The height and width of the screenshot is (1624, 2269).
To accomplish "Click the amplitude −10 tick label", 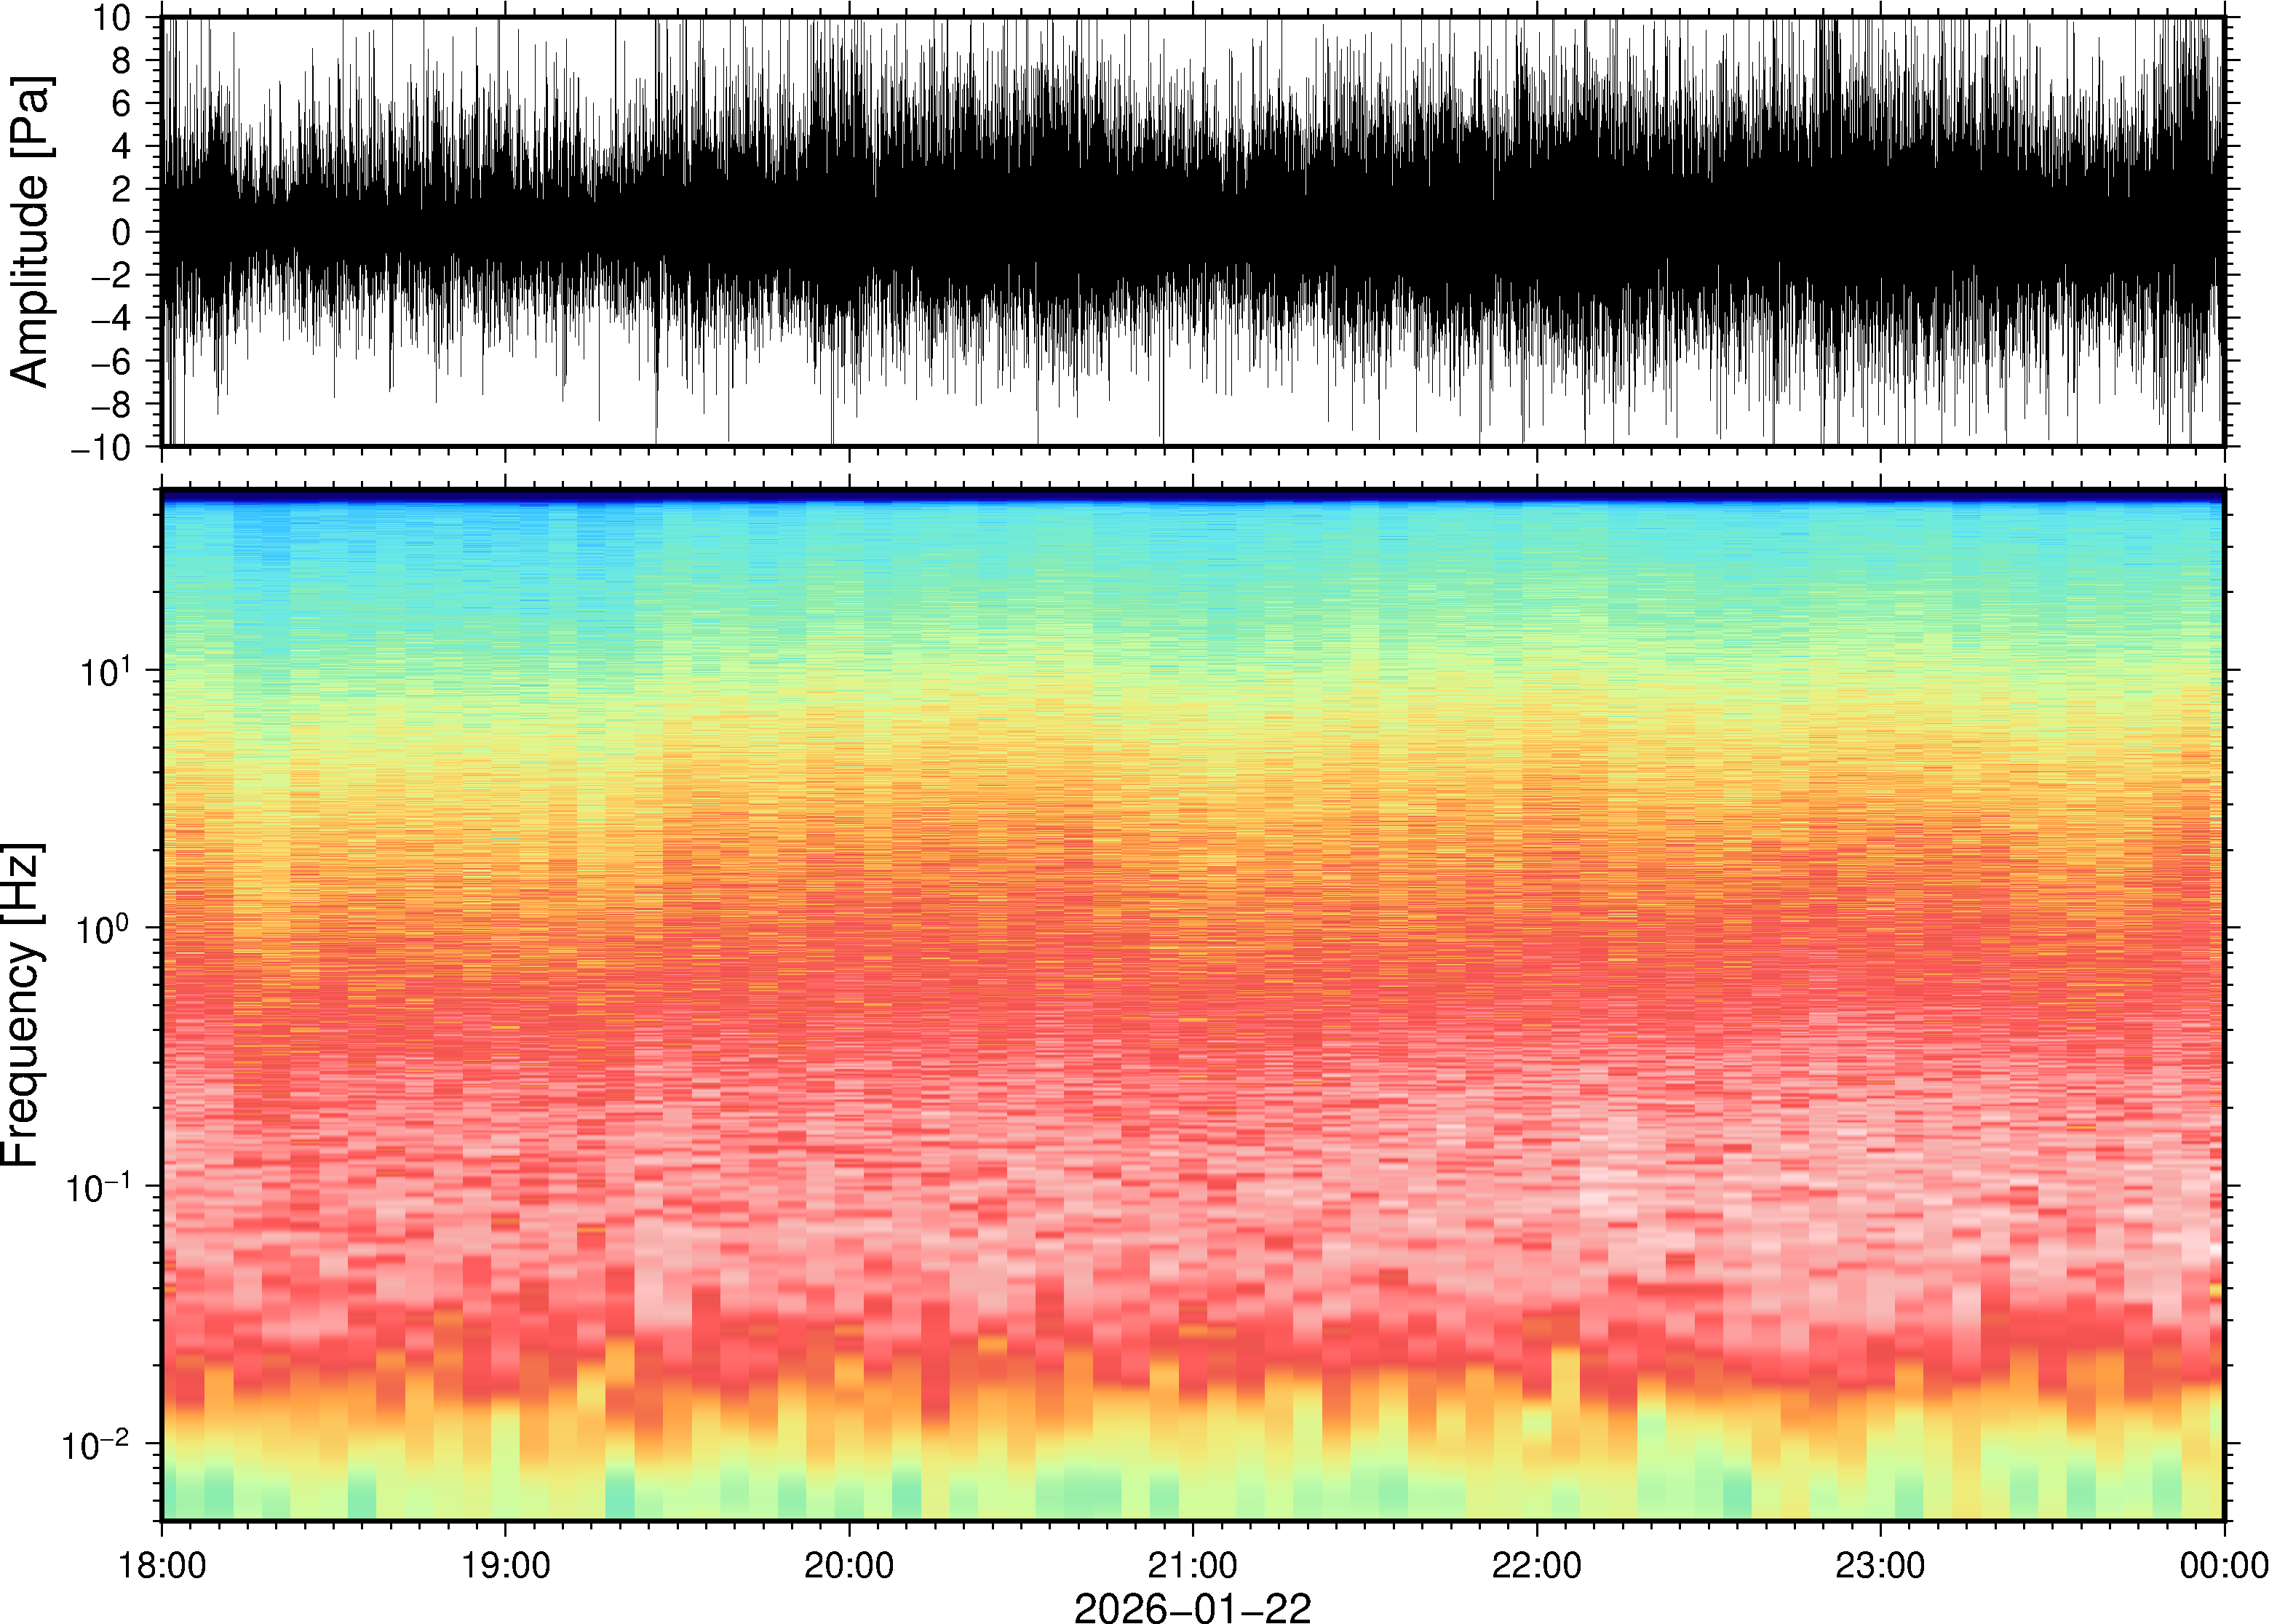I will (100, 448).
